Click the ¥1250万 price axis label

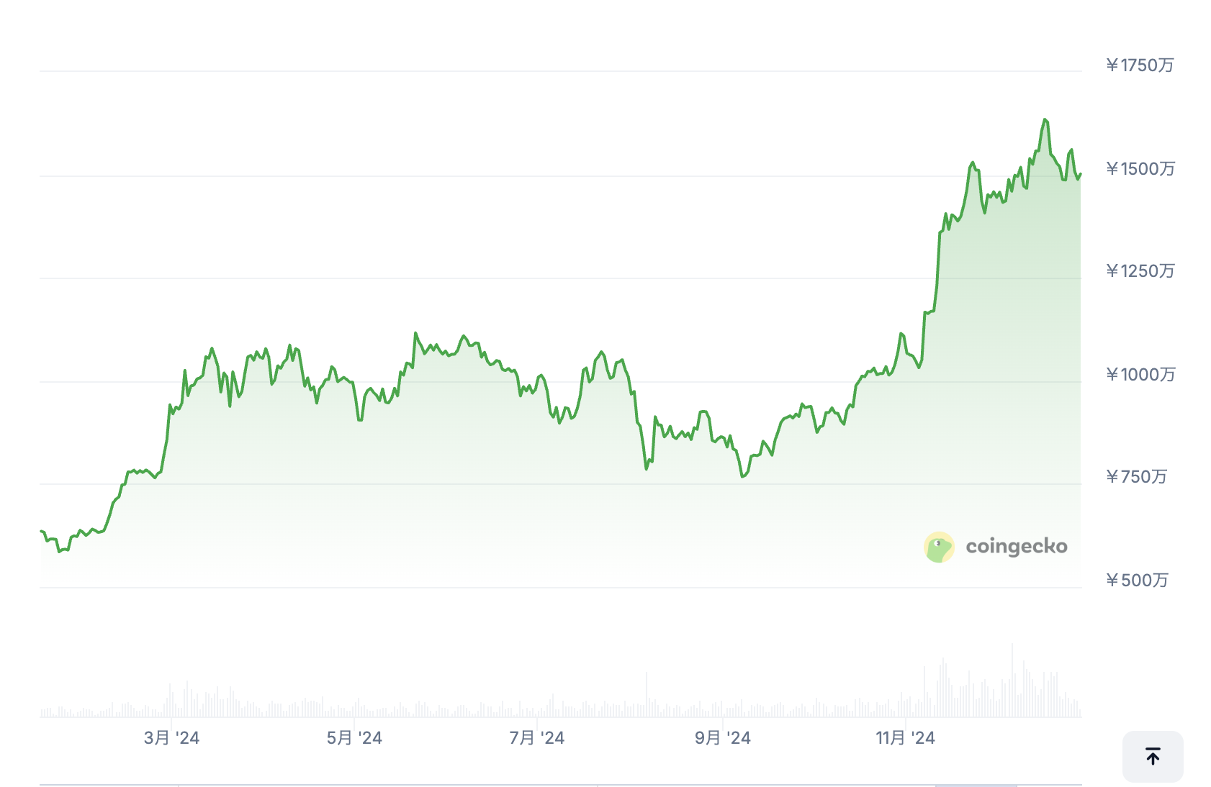1140,271
